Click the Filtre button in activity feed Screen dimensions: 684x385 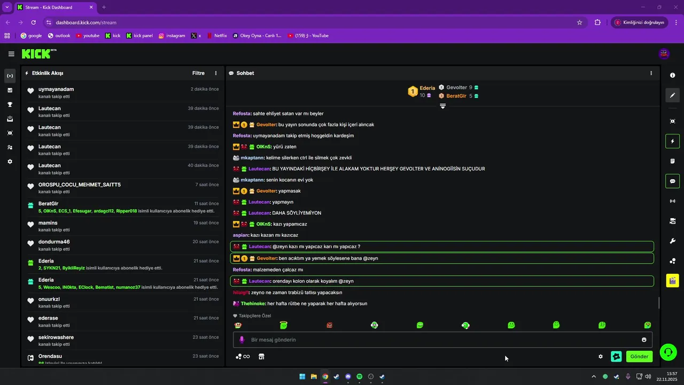click(198, 73)
